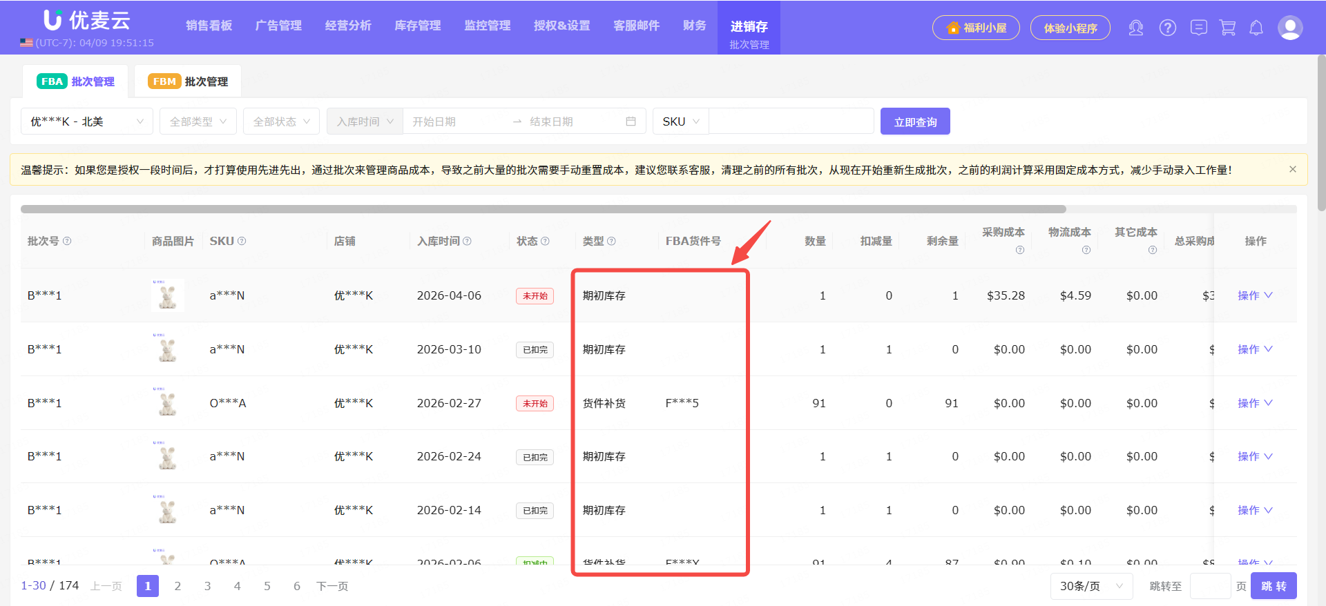Click the calendar icon in date range
Image resolution: width=1326 pixels, height=606 pixels.
pyautogui.click(x=630, y=121)
